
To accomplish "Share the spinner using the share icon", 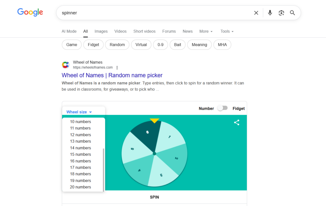I will click(x=237, y=122).
